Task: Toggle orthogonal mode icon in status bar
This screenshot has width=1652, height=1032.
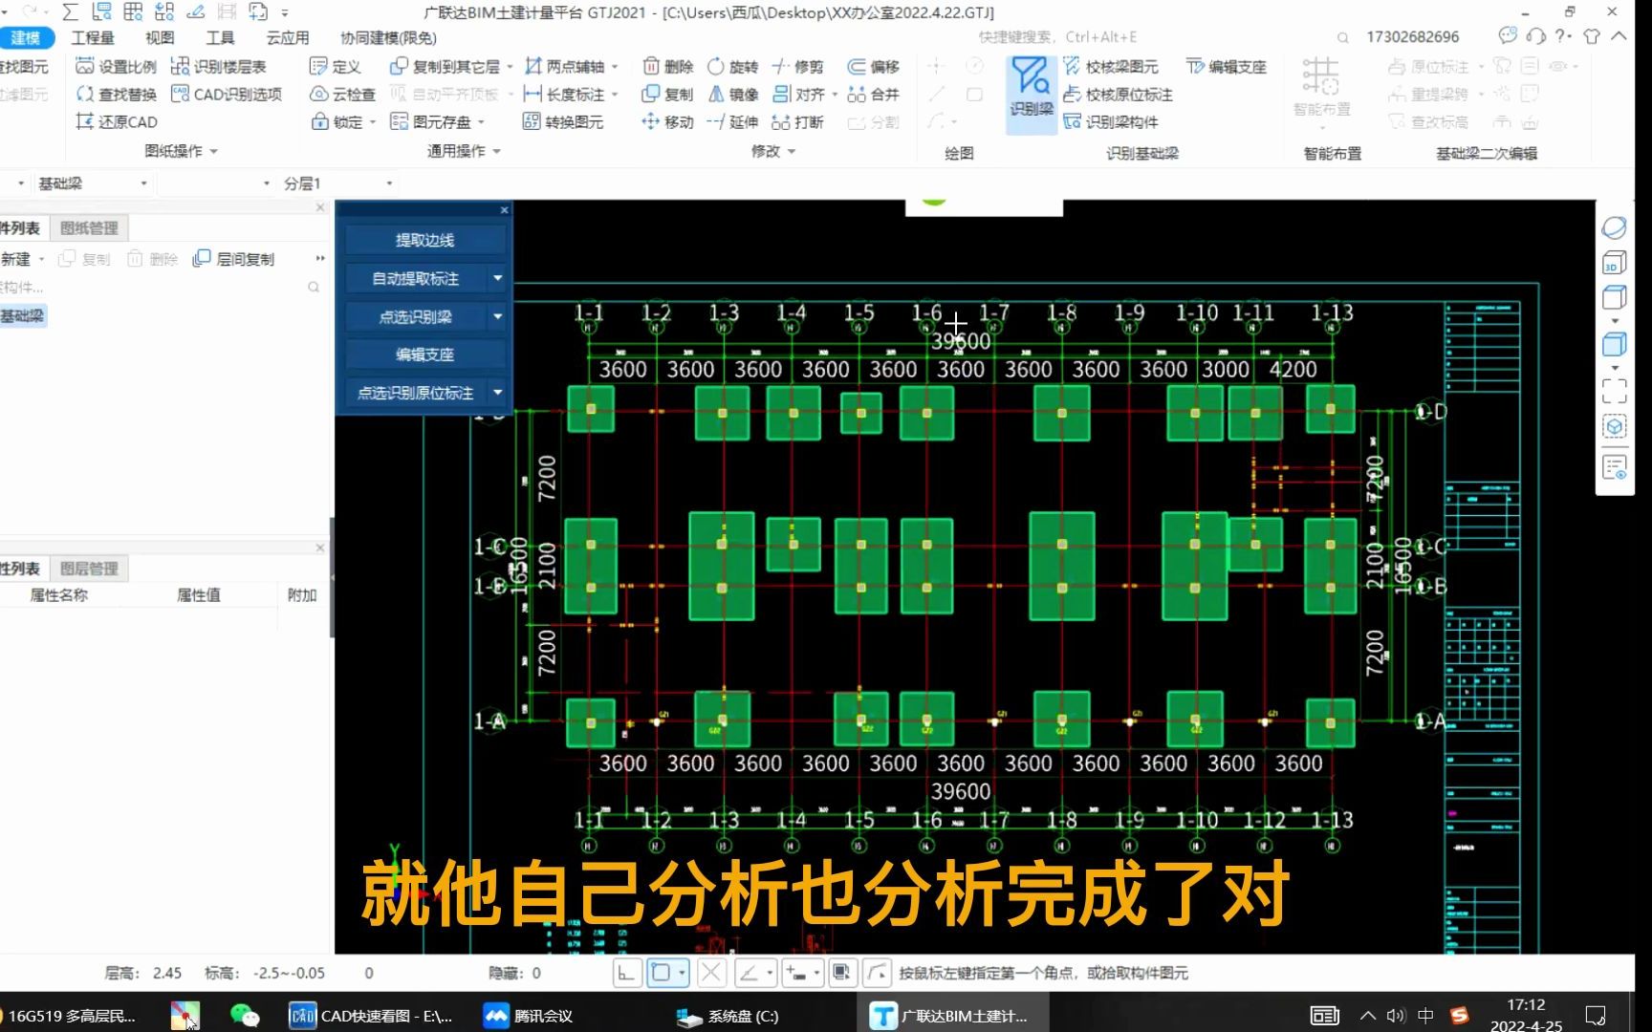Action: tap(626, 973)
